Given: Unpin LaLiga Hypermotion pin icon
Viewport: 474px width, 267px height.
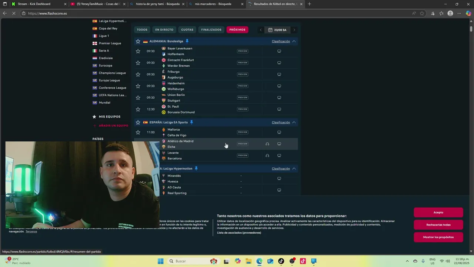Looking at the screenshot, I should coord(196,169).
